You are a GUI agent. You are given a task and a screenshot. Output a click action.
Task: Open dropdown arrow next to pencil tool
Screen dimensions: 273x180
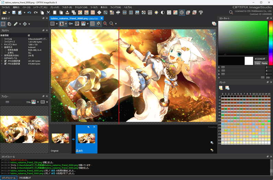20,24
